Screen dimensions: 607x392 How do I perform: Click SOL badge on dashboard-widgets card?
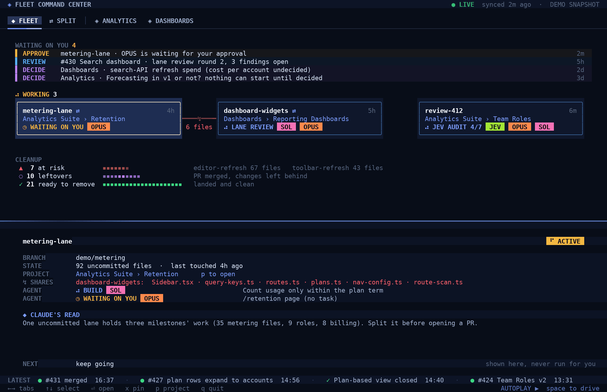click(286, 127)
